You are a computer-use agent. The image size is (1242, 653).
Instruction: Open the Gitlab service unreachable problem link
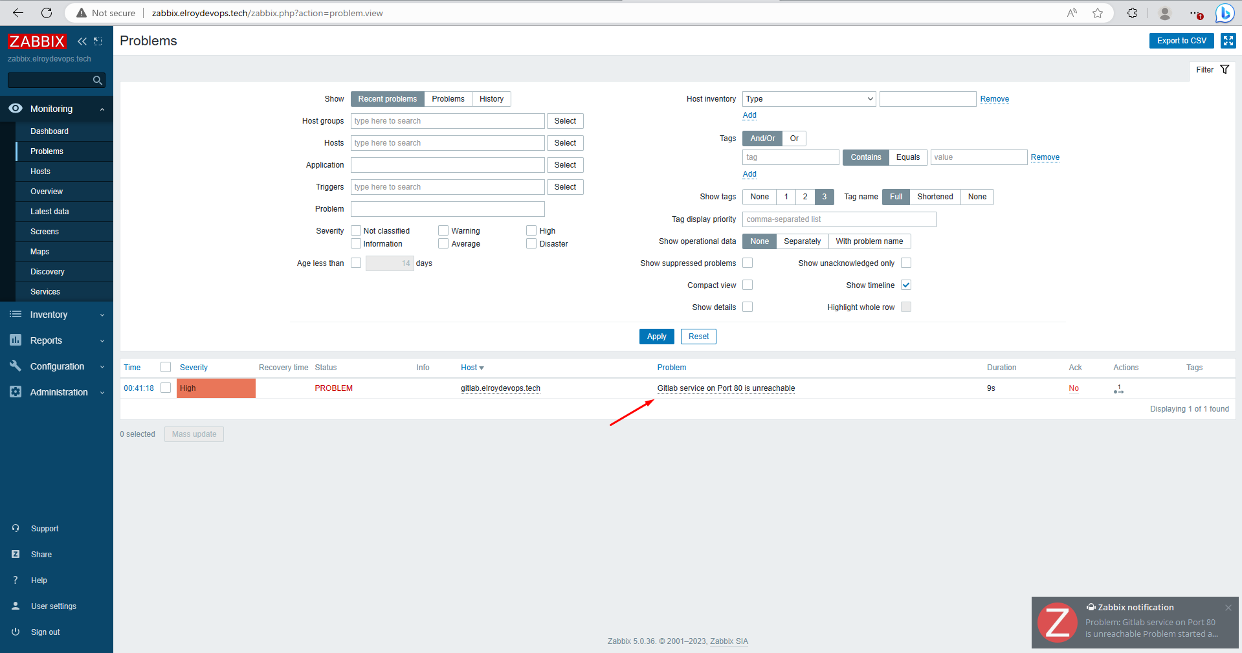726,388
